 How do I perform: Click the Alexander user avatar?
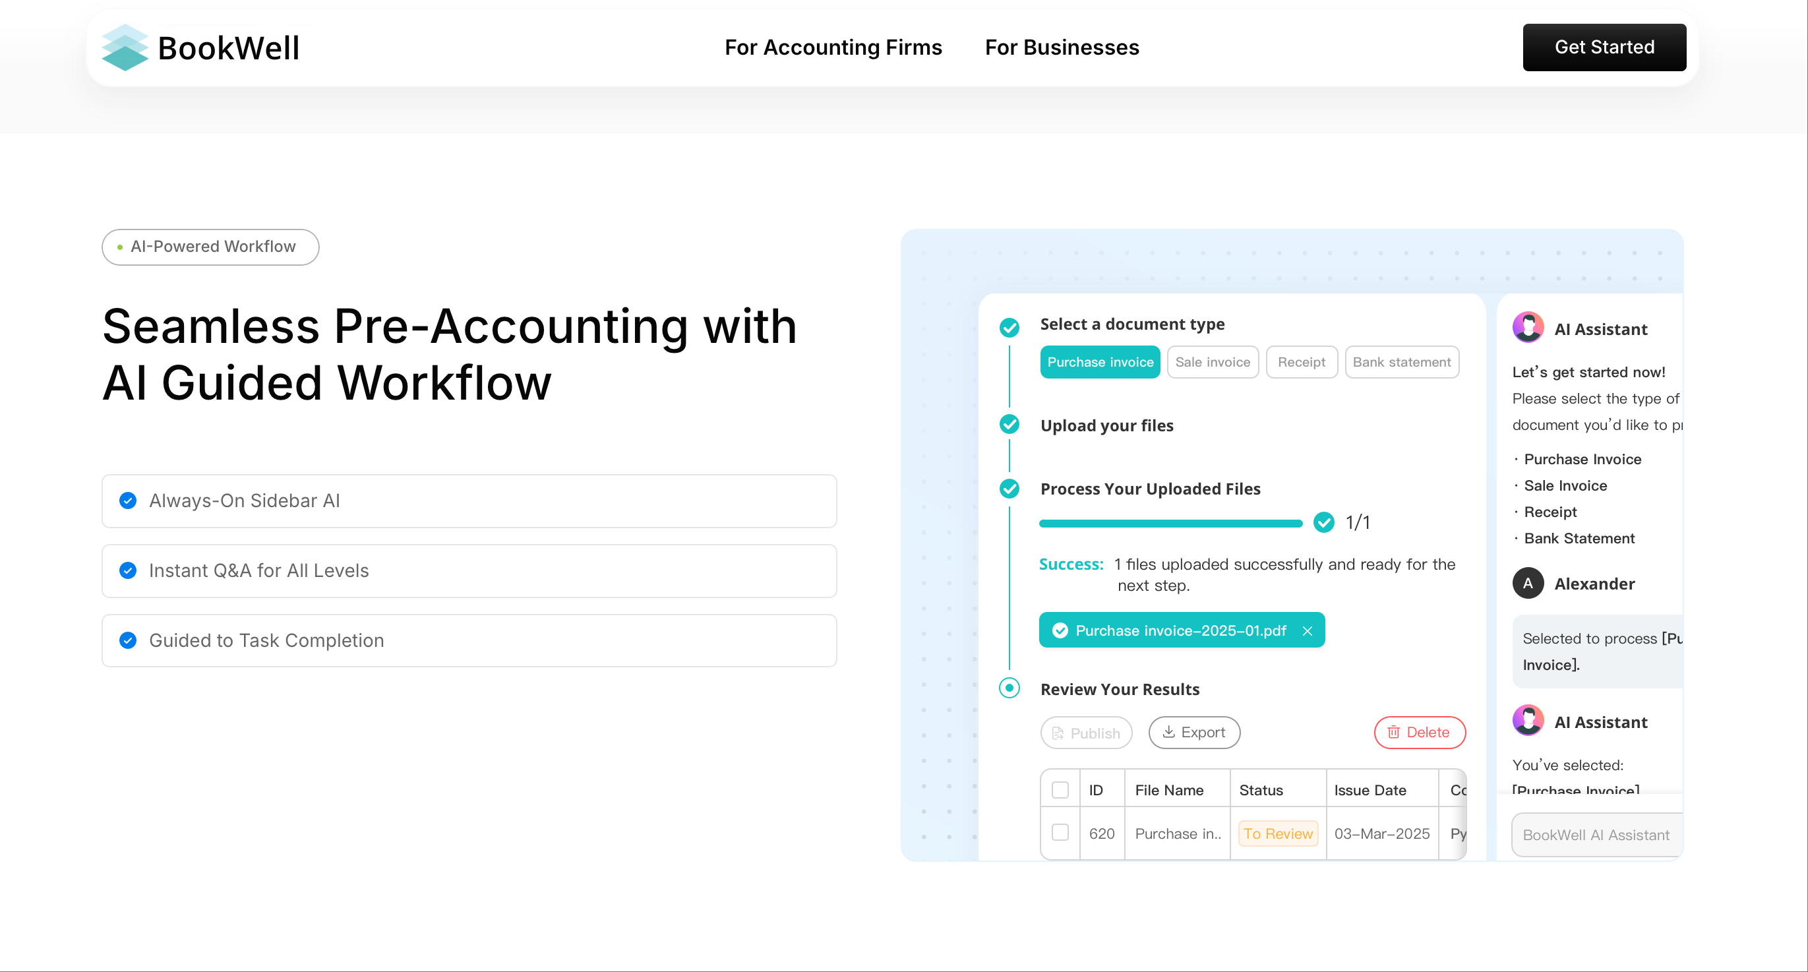(1527, 583)
